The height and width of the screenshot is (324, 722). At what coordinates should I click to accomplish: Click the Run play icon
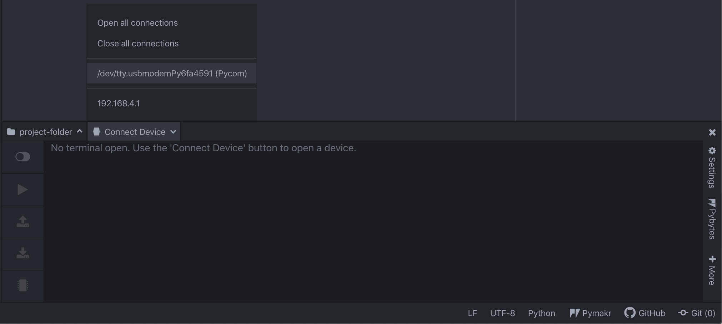pyautogui.click(x=22, y=189)
